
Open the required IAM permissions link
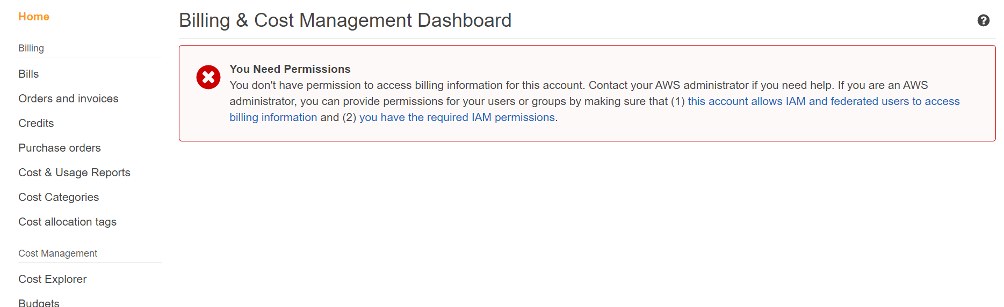point(457,117)
